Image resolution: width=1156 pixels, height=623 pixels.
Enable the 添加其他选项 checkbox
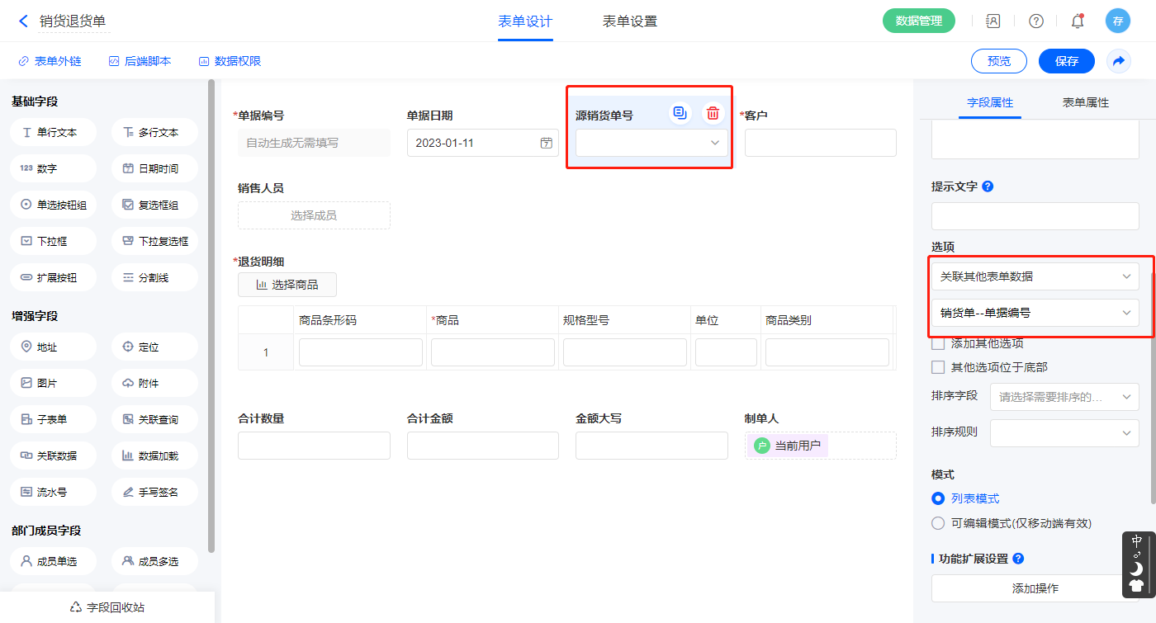[x=938, y=343]
